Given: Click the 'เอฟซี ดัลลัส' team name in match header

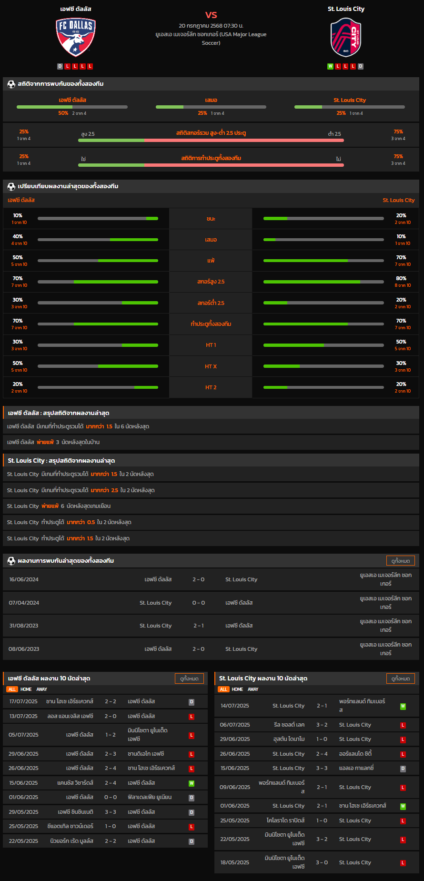Looking at the screenshot, I should click(76, 9).
